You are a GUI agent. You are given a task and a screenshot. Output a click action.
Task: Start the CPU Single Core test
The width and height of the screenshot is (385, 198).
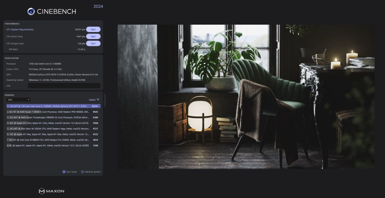point(93,43)
